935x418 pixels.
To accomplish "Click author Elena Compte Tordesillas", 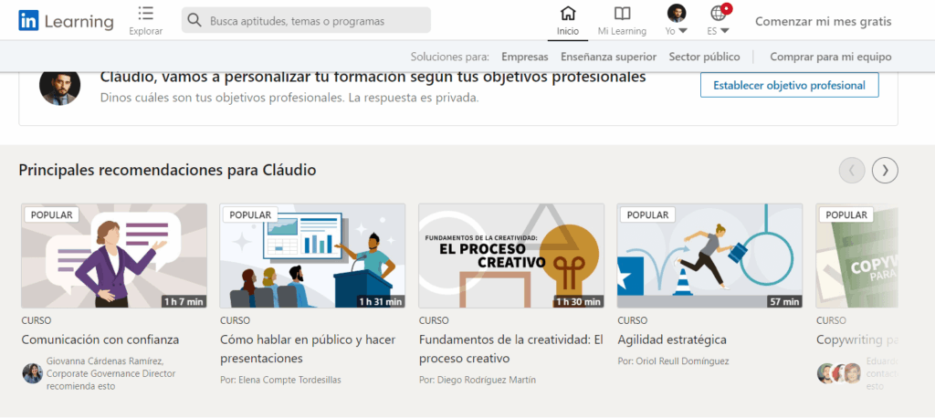I will click(281, 380).
